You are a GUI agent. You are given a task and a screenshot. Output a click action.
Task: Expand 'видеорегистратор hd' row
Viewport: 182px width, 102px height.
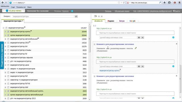(5, 54)
